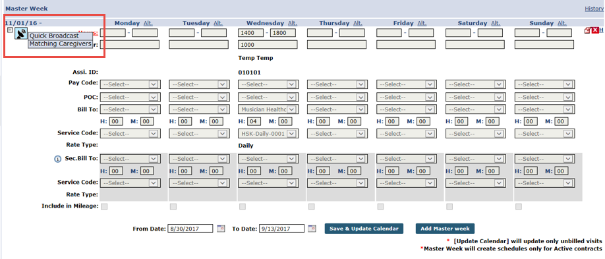
Task: Click Wednesday caregiver code field 1000
Action: (268, 45)
